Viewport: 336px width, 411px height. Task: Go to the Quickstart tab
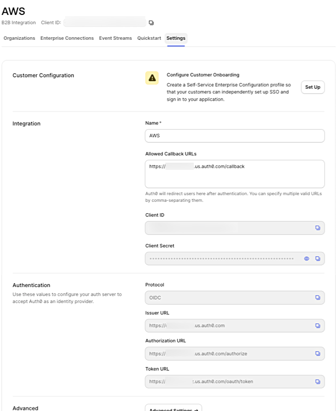point(149,38)
